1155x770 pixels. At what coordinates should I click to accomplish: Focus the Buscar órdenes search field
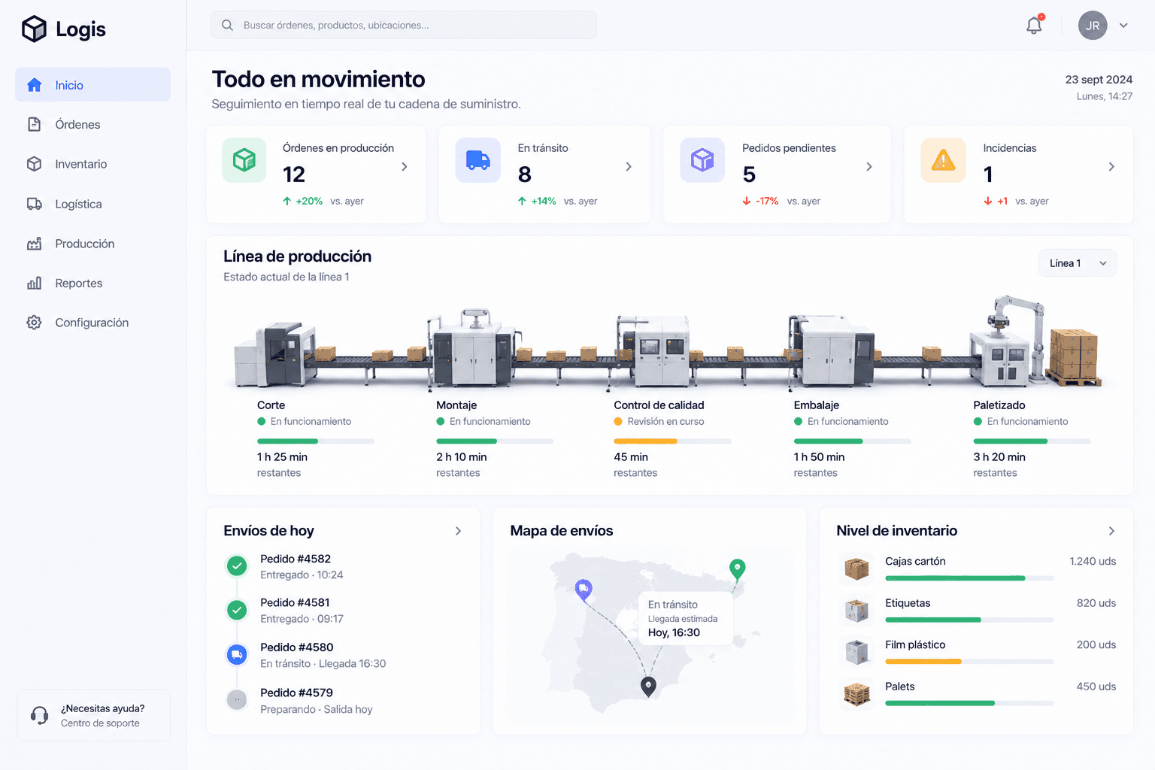coord(404,25)
